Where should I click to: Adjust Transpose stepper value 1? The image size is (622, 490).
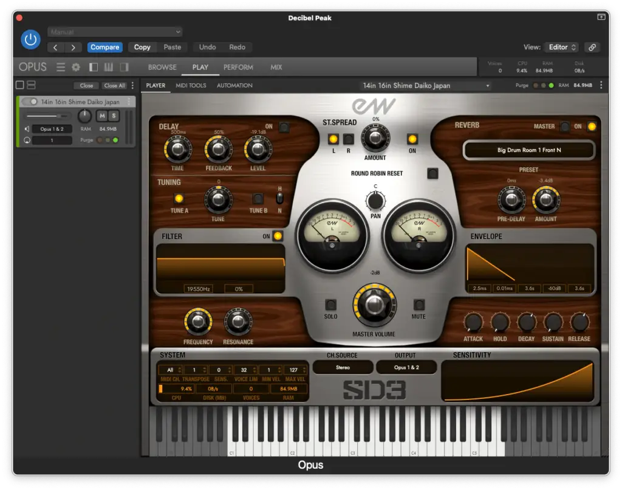195,370
